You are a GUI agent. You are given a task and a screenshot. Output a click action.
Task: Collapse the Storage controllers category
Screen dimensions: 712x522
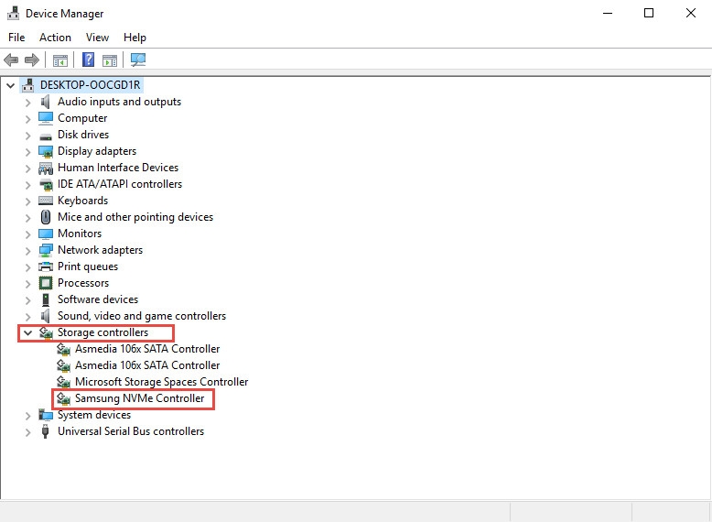[28, 333]
